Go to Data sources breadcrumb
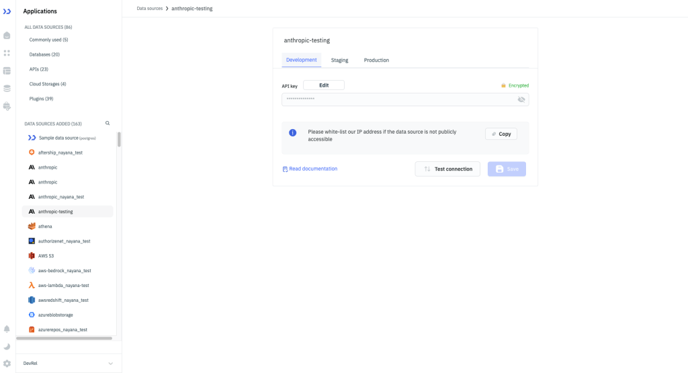 click(x=150, y=8)
